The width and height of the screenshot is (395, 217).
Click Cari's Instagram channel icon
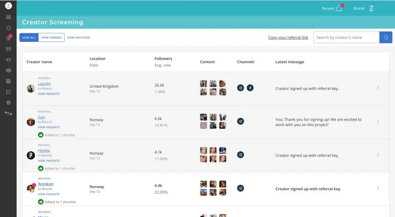pyautogui.click(x=241, y=121)
